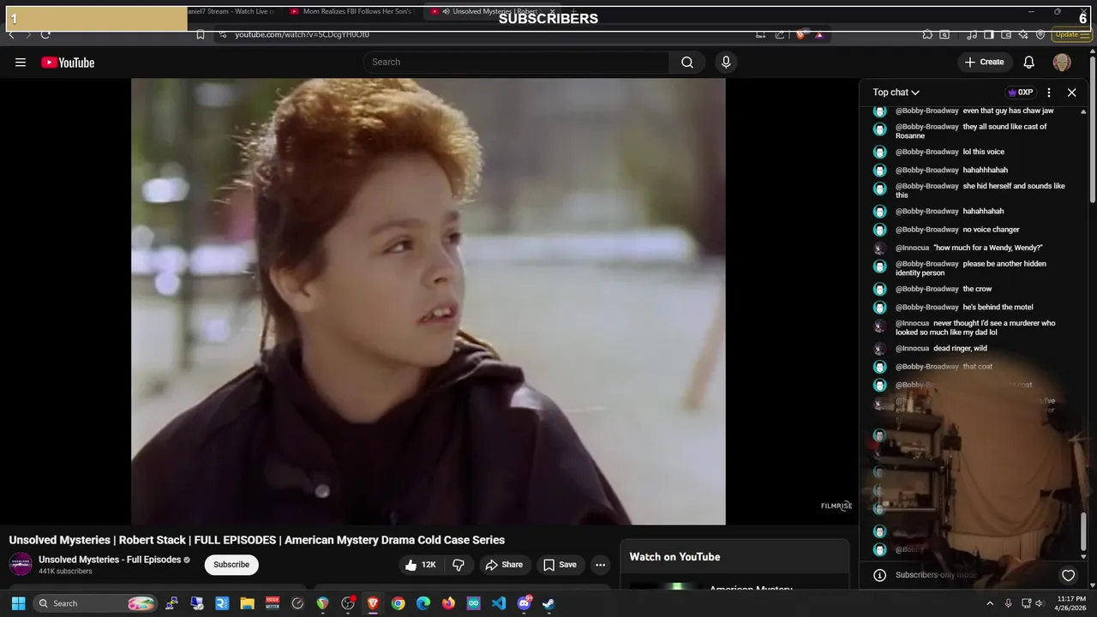Dislike the video with thumbs down
This screenshot has height=617, width=1097.
[x=459, y=565]
